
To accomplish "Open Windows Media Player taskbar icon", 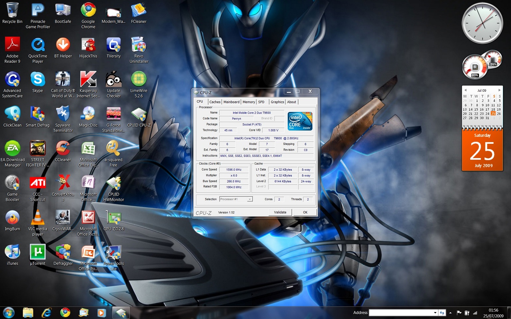I will click(101, 313).
